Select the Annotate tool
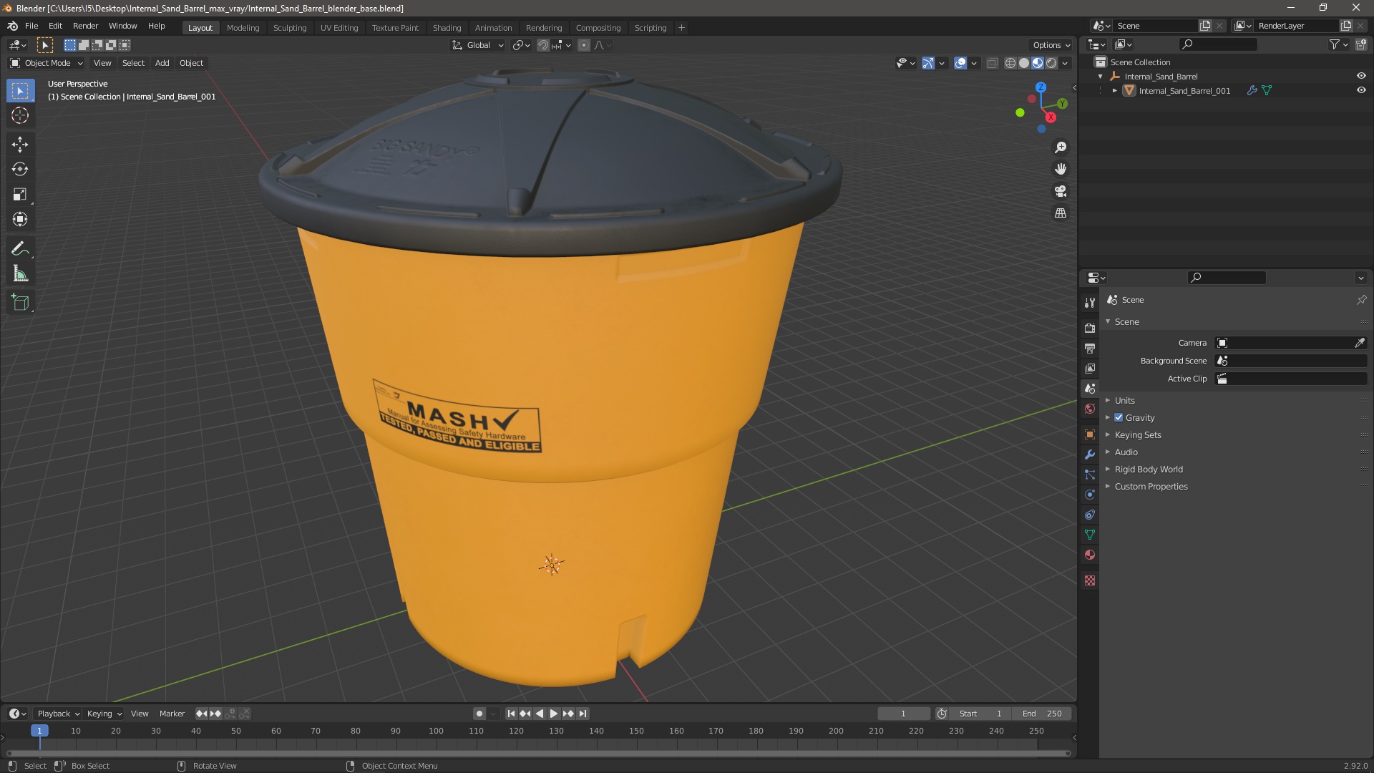Screen dimensions: 1374x773 coord(20,248)
